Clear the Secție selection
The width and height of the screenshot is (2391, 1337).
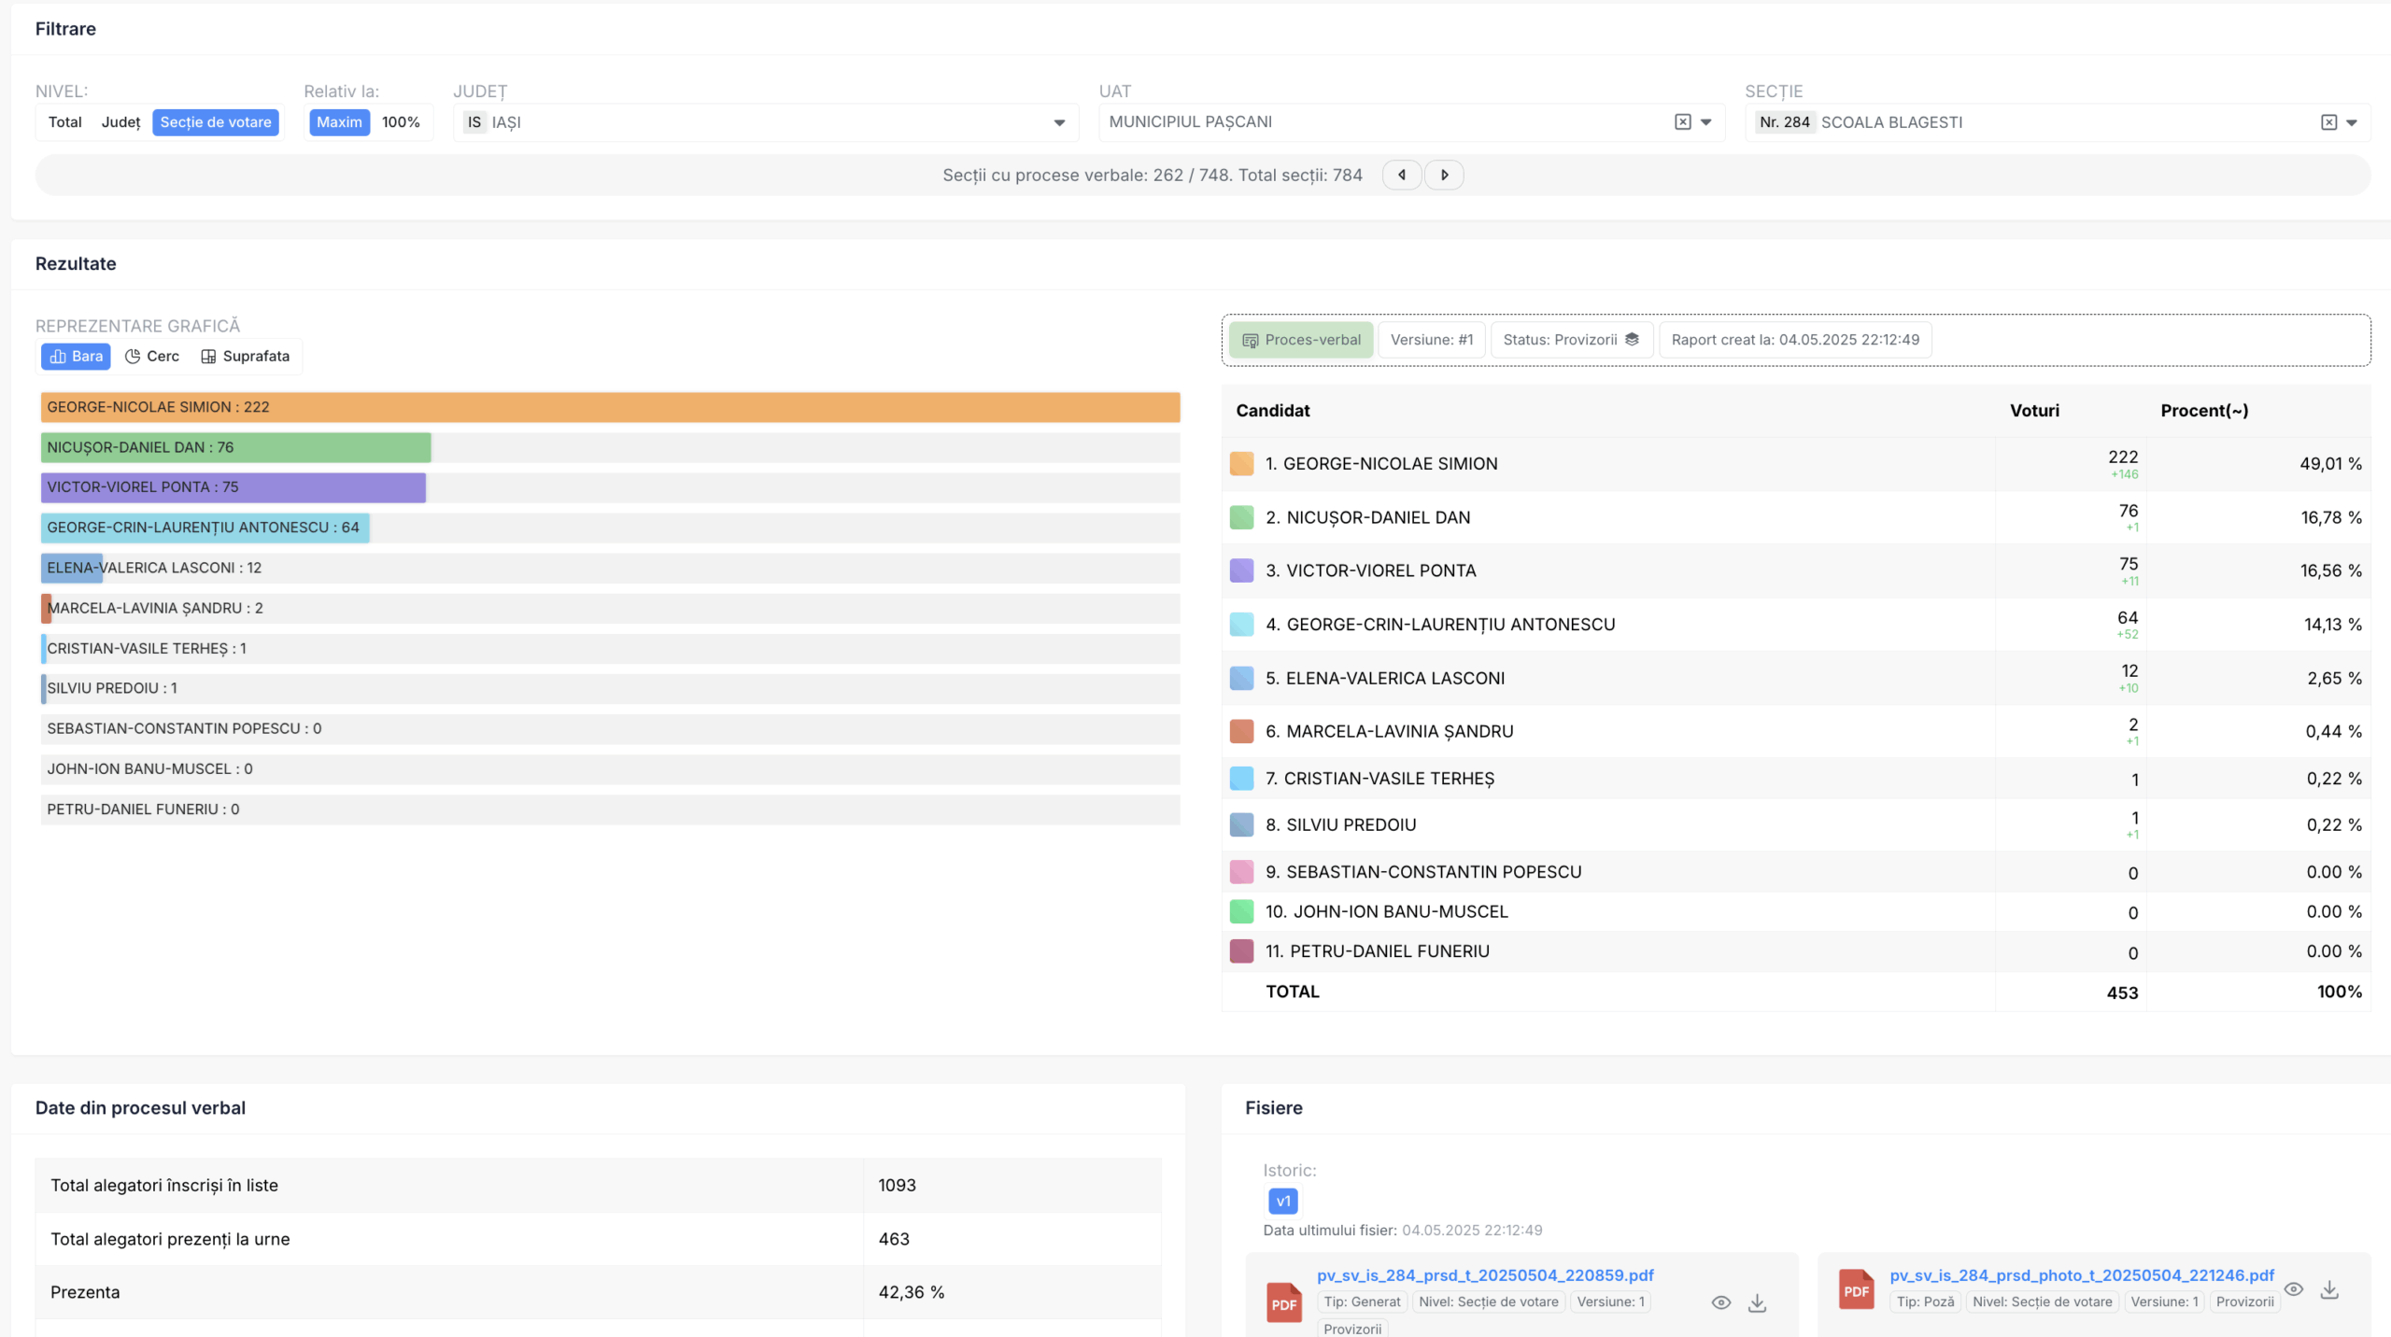[2328, 122]
